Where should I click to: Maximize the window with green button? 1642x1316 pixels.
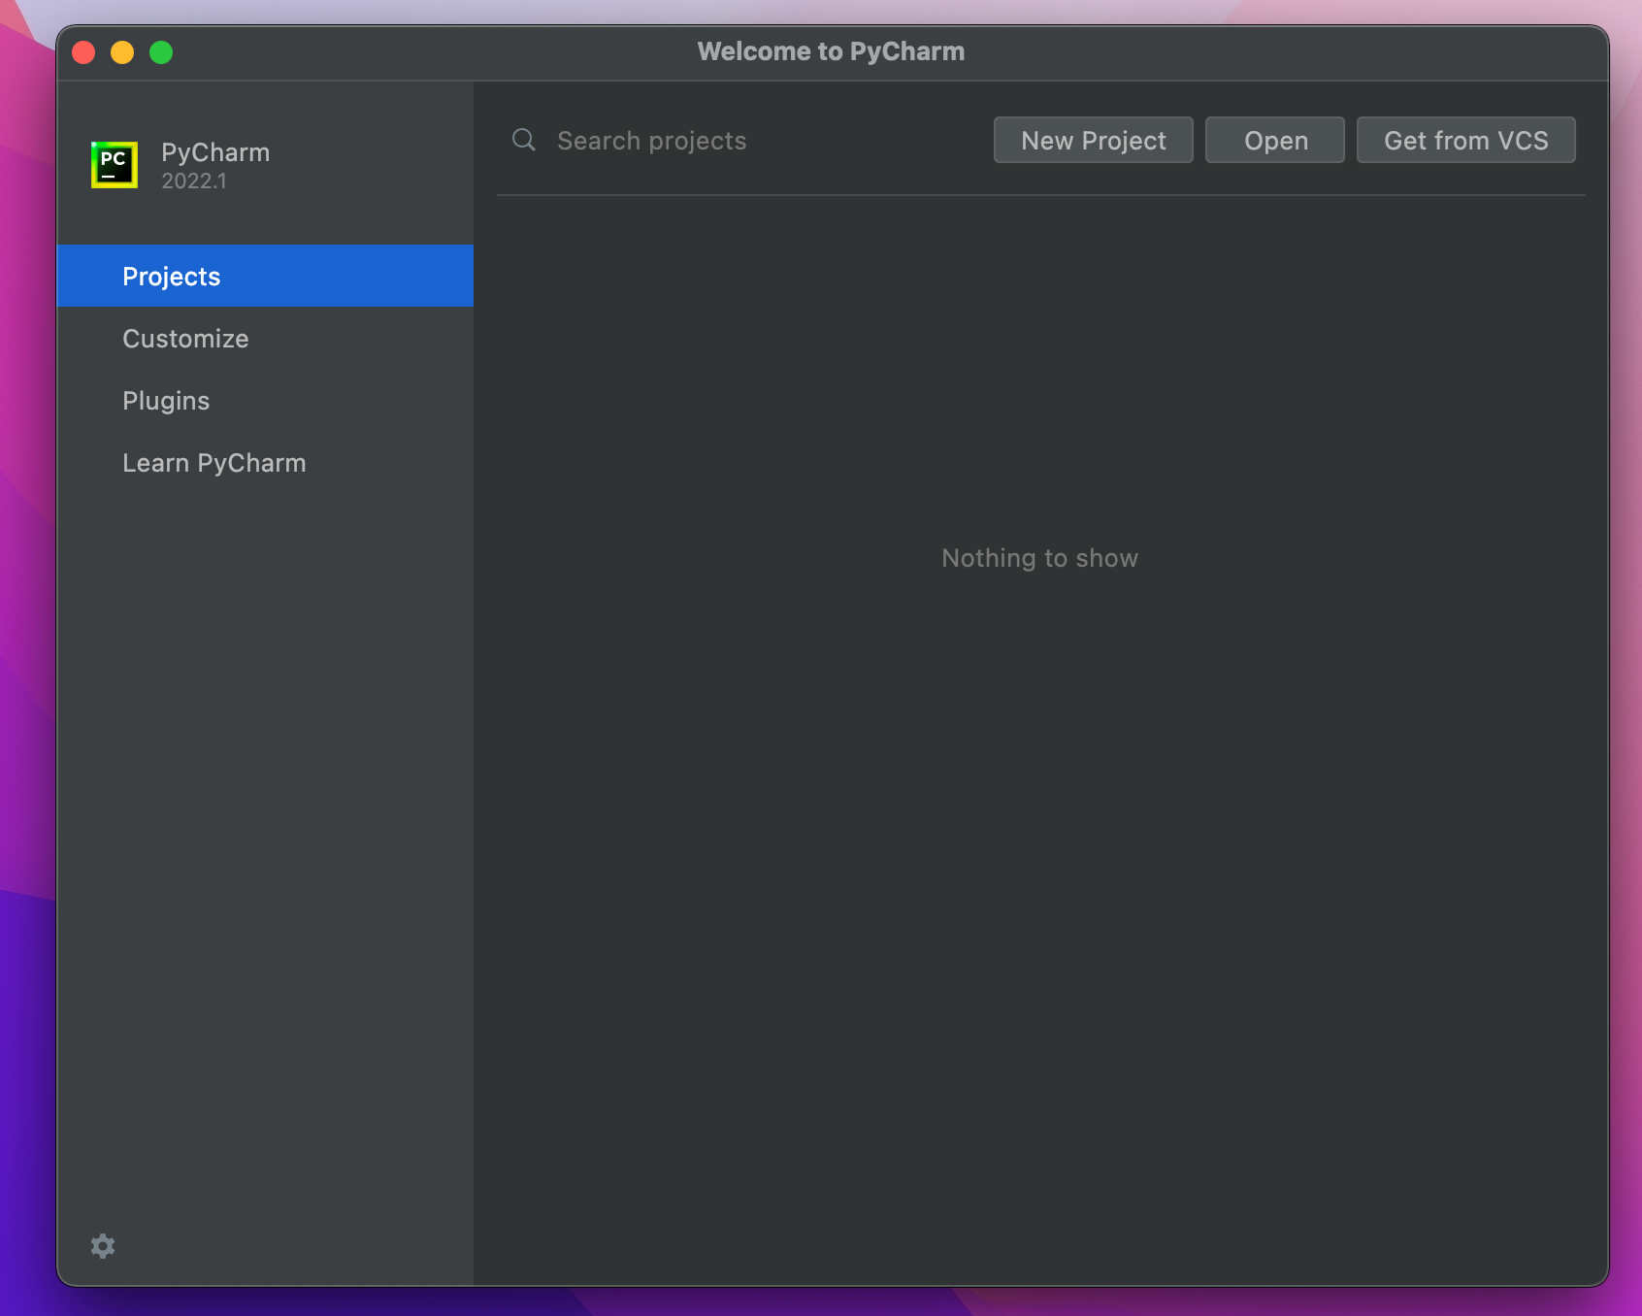[161, 52]
